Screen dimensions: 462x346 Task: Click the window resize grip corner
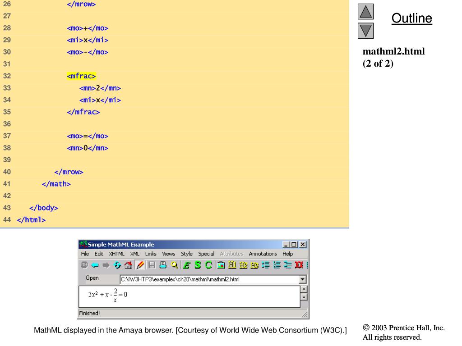tap(305, 314)
